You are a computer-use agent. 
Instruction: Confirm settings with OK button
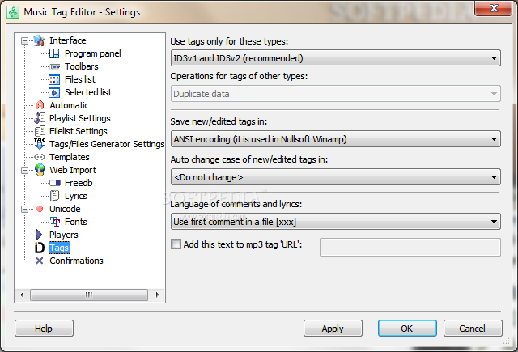coord(407,329)
